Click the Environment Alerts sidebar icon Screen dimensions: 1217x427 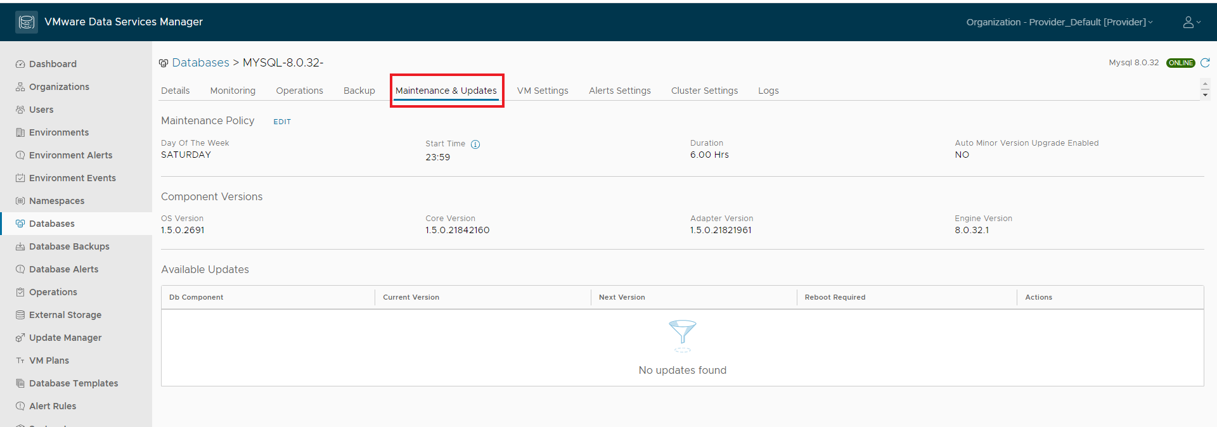20,155
